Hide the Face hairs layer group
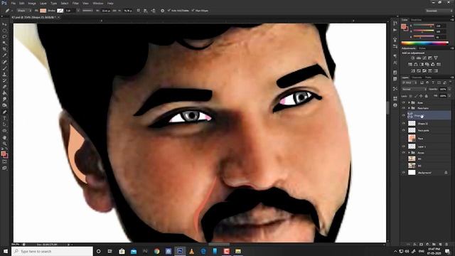The image size is (455, 256). pyautogui.click(x=403, y=108)
